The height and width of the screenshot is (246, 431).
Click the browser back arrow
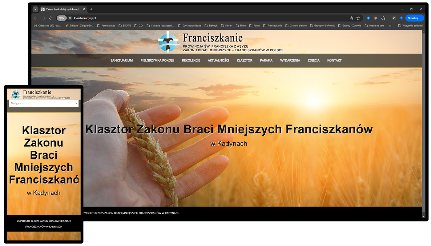tap(36, 18)
